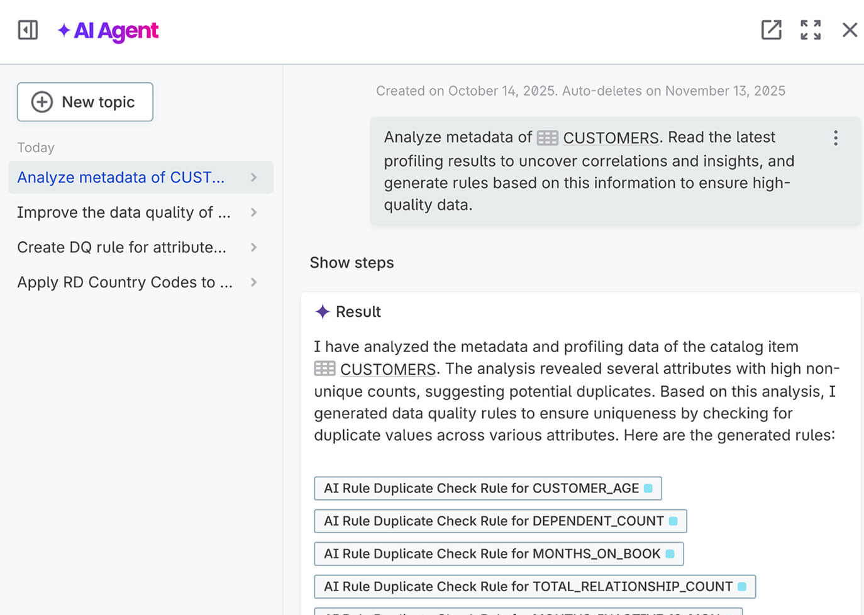Expand Show steps section
Image resolution: width=864 pixels, height=615 pixels.
pyautogui.click(x=352, y=263)
